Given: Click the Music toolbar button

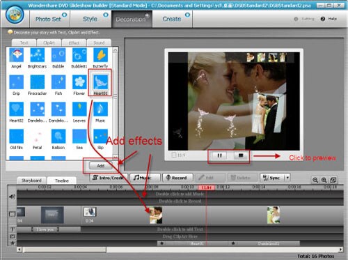Looking at the screenshot, I should tap(145, 178).
